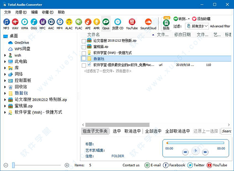Open the 刻录 CD burn tool
This screenshot has height=171, width=234.
click(118, 24)
